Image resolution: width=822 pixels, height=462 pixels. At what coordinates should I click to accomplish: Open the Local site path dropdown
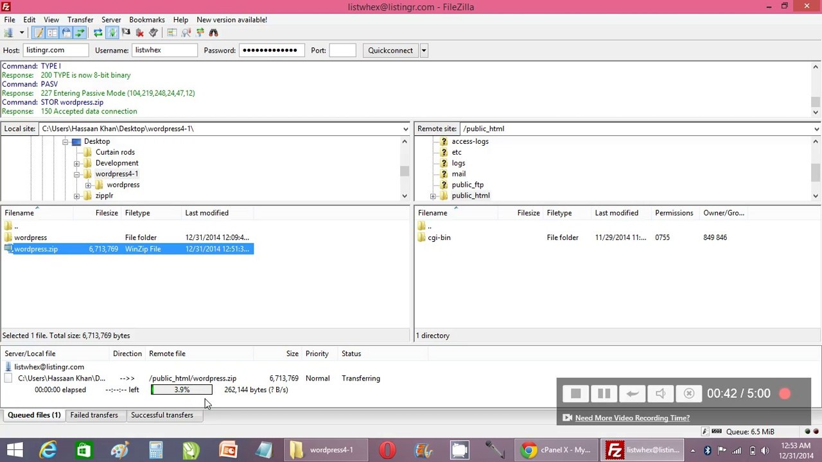click(x=405, y=129)
